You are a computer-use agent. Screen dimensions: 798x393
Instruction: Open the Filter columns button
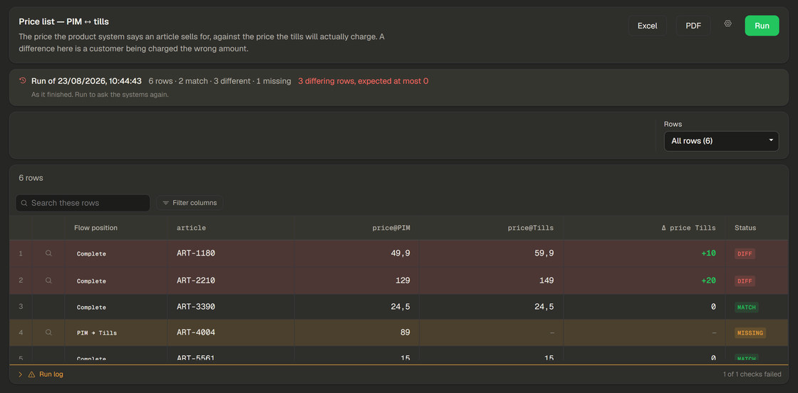pos(190,203)
